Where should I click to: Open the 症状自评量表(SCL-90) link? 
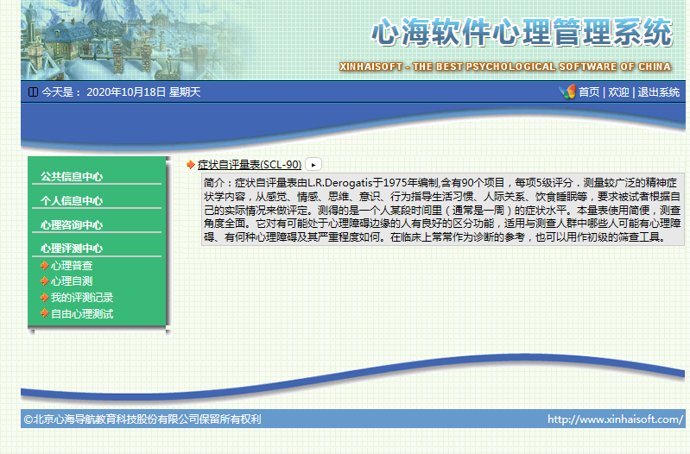coord(250,164)
